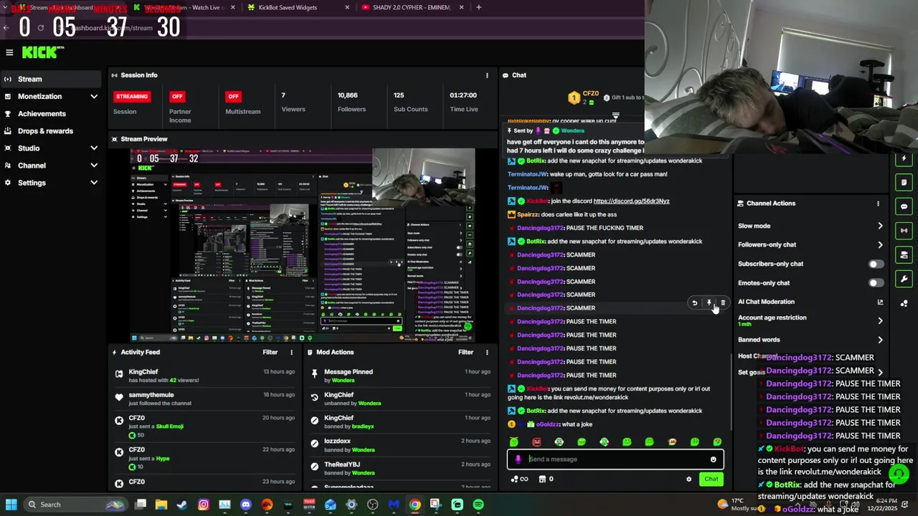Expand Slow mode options
The width and height of the screenshot is (918, 516).
click(880, 226)
